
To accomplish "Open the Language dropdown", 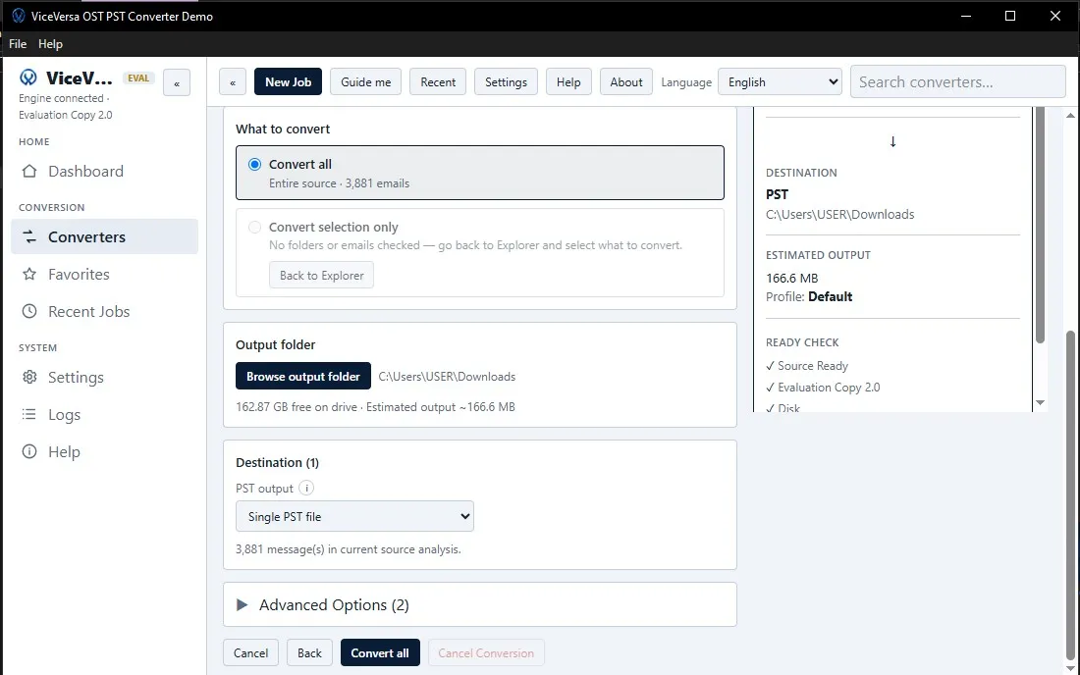I will pos(780,81).
